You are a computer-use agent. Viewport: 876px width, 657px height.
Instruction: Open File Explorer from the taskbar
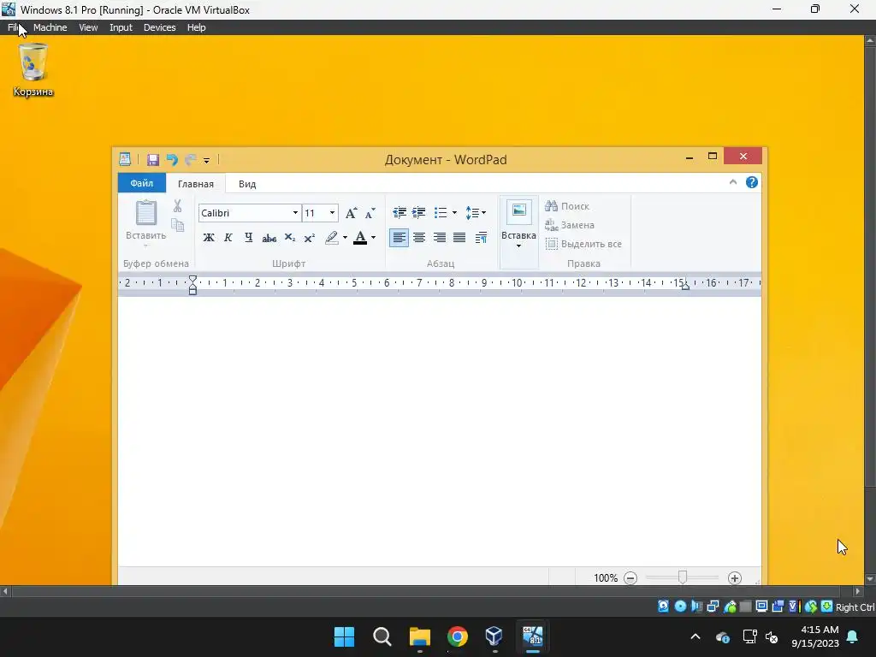(419, 636)
